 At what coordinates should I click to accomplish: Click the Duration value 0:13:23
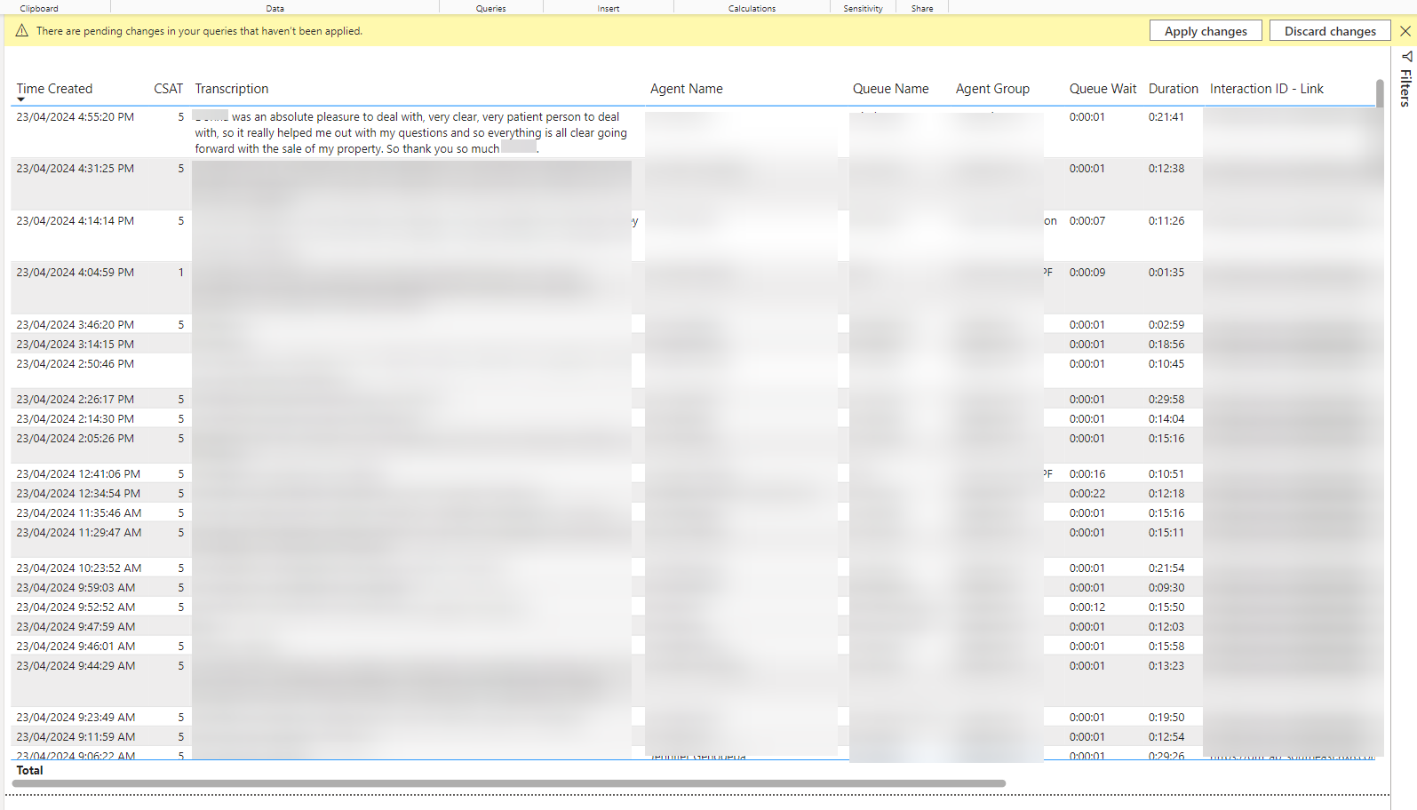[1166, 666]
